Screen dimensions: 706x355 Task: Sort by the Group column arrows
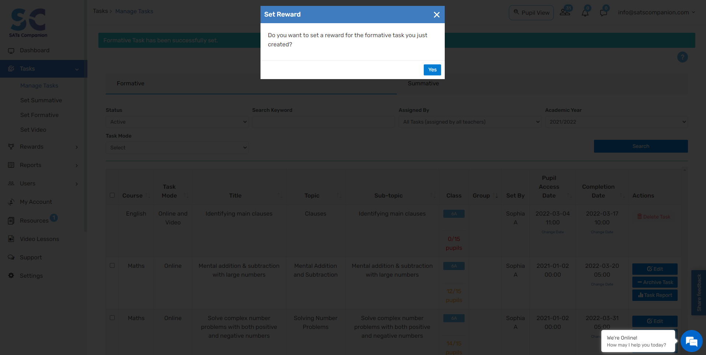coord(495,196)
